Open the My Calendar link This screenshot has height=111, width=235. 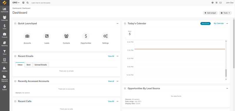(219, 23)
